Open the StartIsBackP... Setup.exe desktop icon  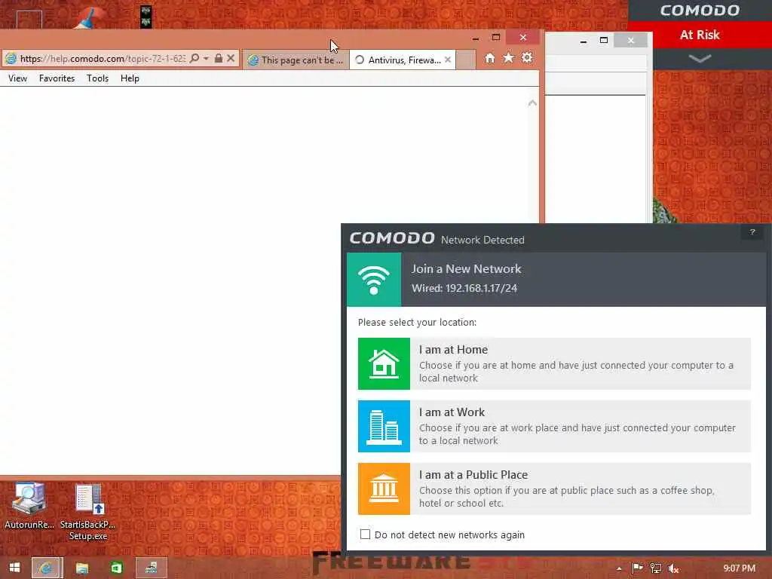[88, 513]
